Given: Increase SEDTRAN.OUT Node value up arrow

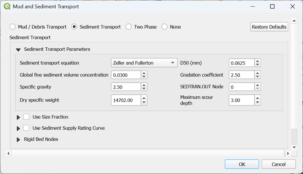Looking at the screenshot, I should click(x=257, y=85).
